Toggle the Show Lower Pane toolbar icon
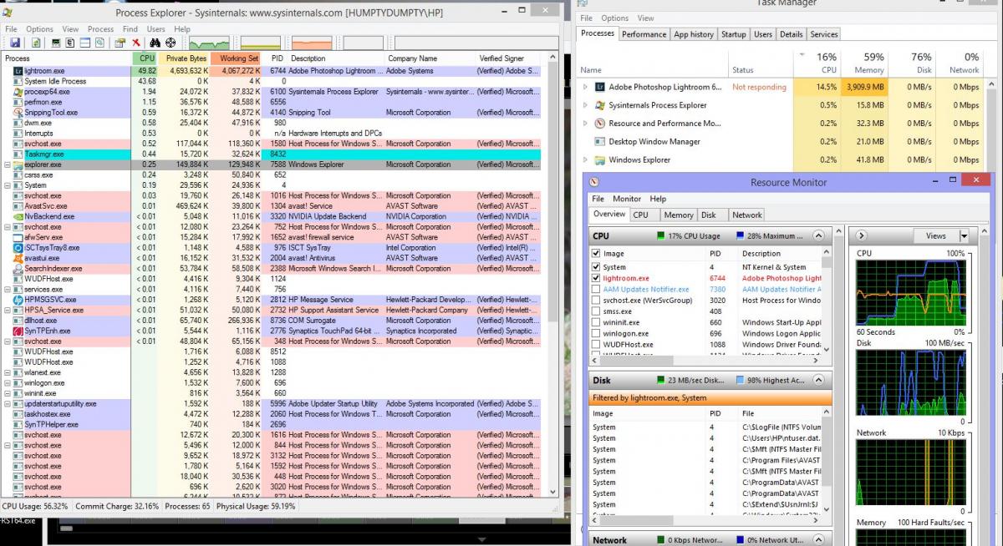 tap(84, 43)
